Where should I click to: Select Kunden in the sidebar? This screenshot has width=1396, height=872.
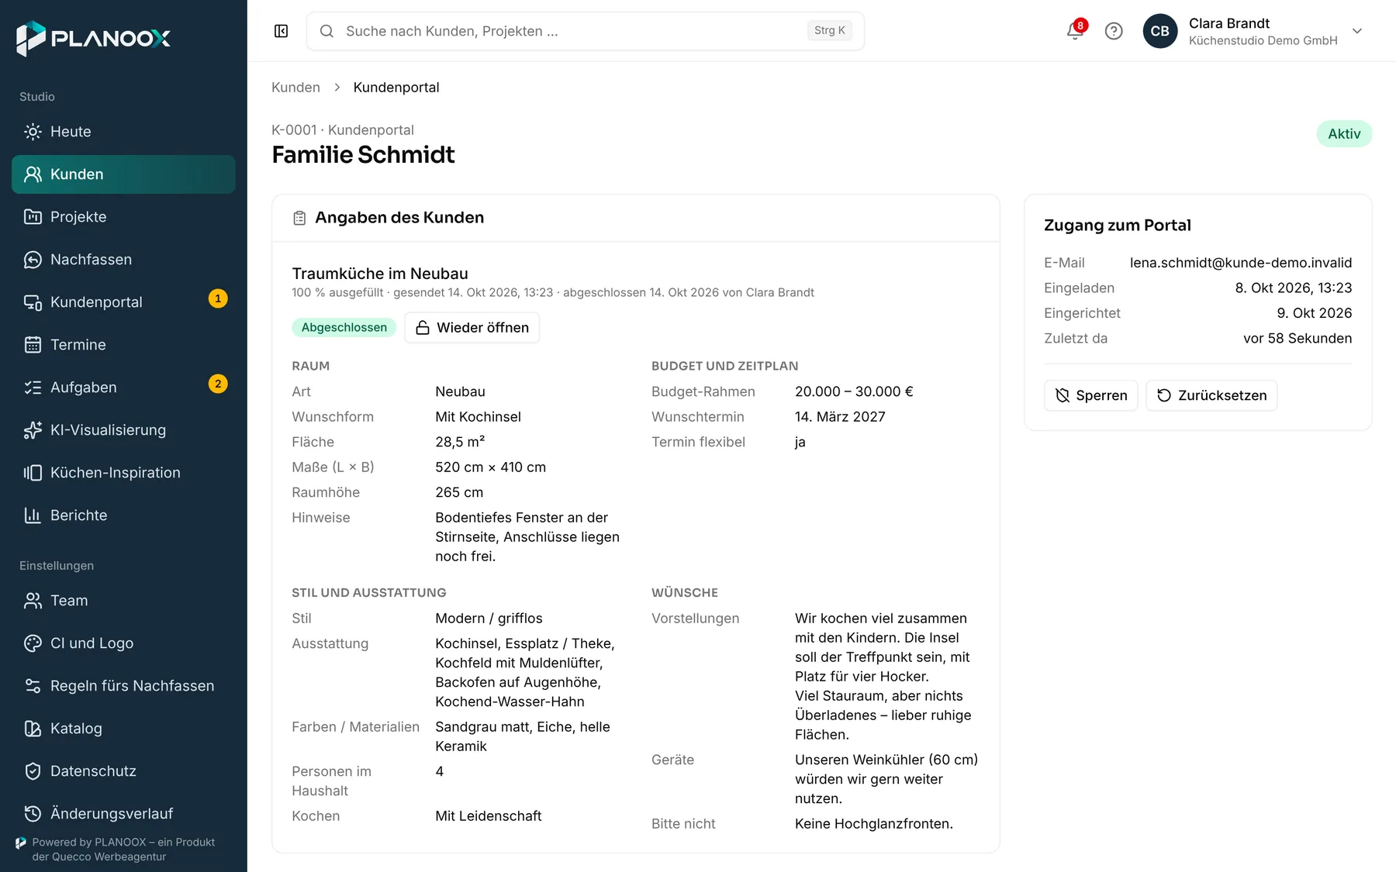[123, 174]
